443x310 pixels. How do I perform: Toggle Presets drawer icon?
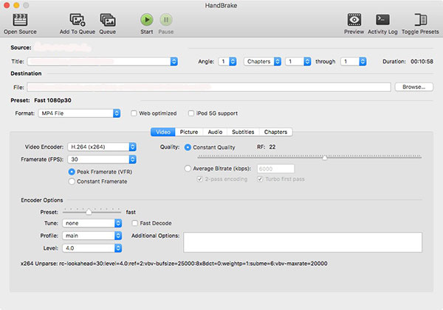pos(420,20)
